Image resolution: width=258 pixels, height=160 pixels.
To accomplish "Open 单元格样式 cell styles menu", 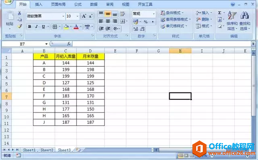I will [174, 26].
